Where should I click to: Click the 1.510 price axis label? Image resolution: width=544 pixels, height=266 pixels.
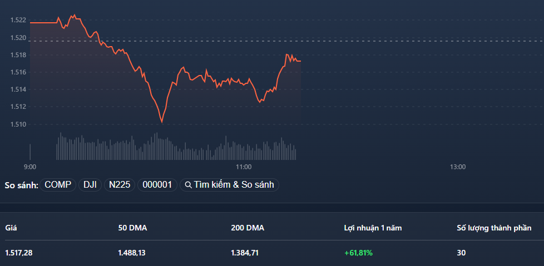[18, 124]
